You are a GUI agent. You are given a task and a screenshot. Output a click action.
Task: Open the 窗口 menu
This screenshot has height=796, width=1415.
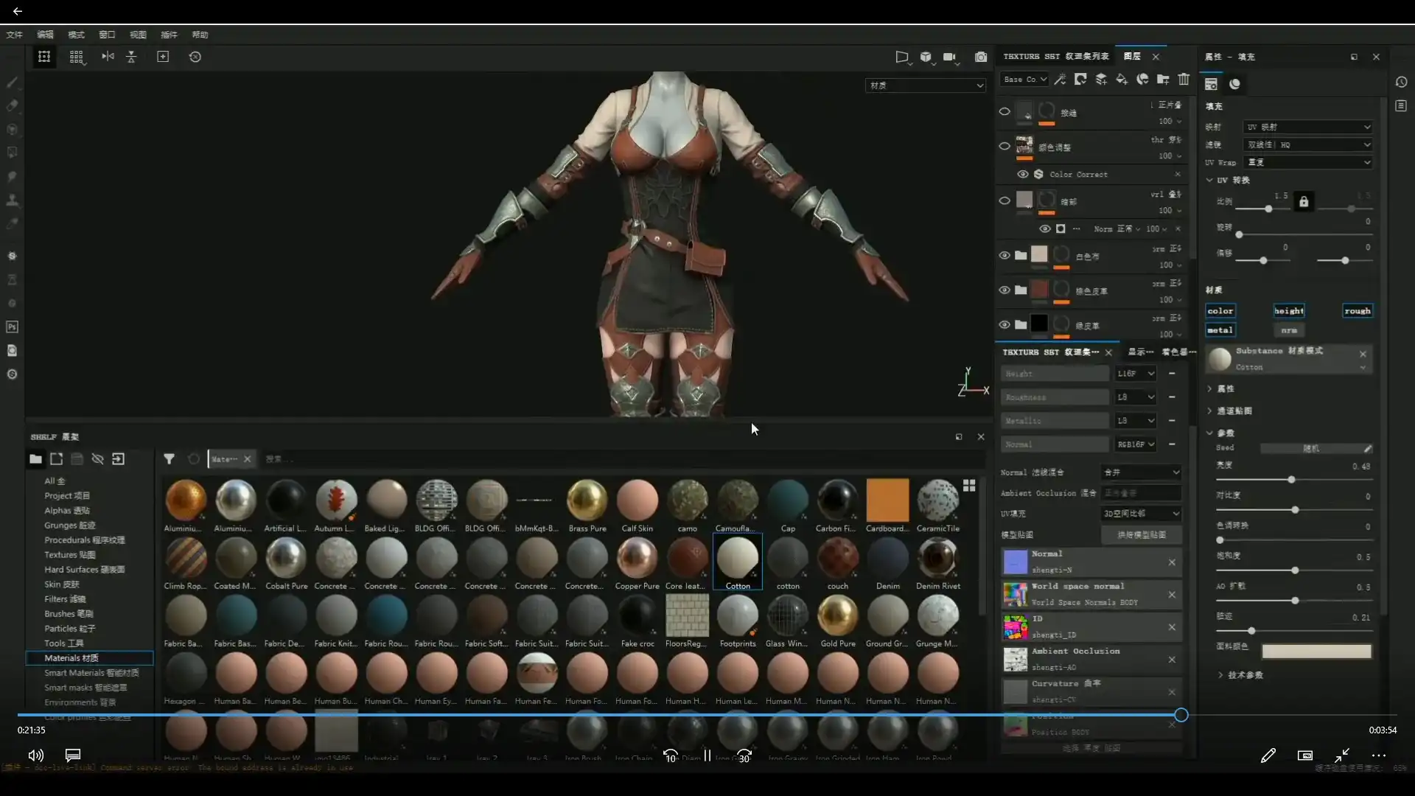tap(107, 35)
